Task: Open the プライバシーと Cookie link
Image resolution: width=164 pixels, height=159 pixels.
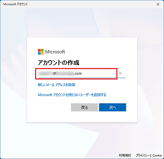Action: tap(149, 155)
